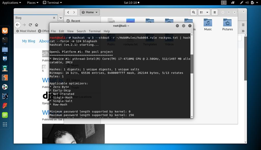Open the Most Visited bookmarks folder
Viewport: 261px width, 150px height.
26,31
